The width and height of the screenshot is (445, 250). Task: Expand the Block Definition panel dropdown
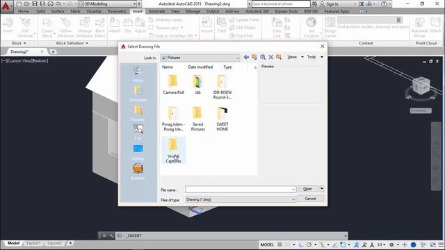point(72,43)
